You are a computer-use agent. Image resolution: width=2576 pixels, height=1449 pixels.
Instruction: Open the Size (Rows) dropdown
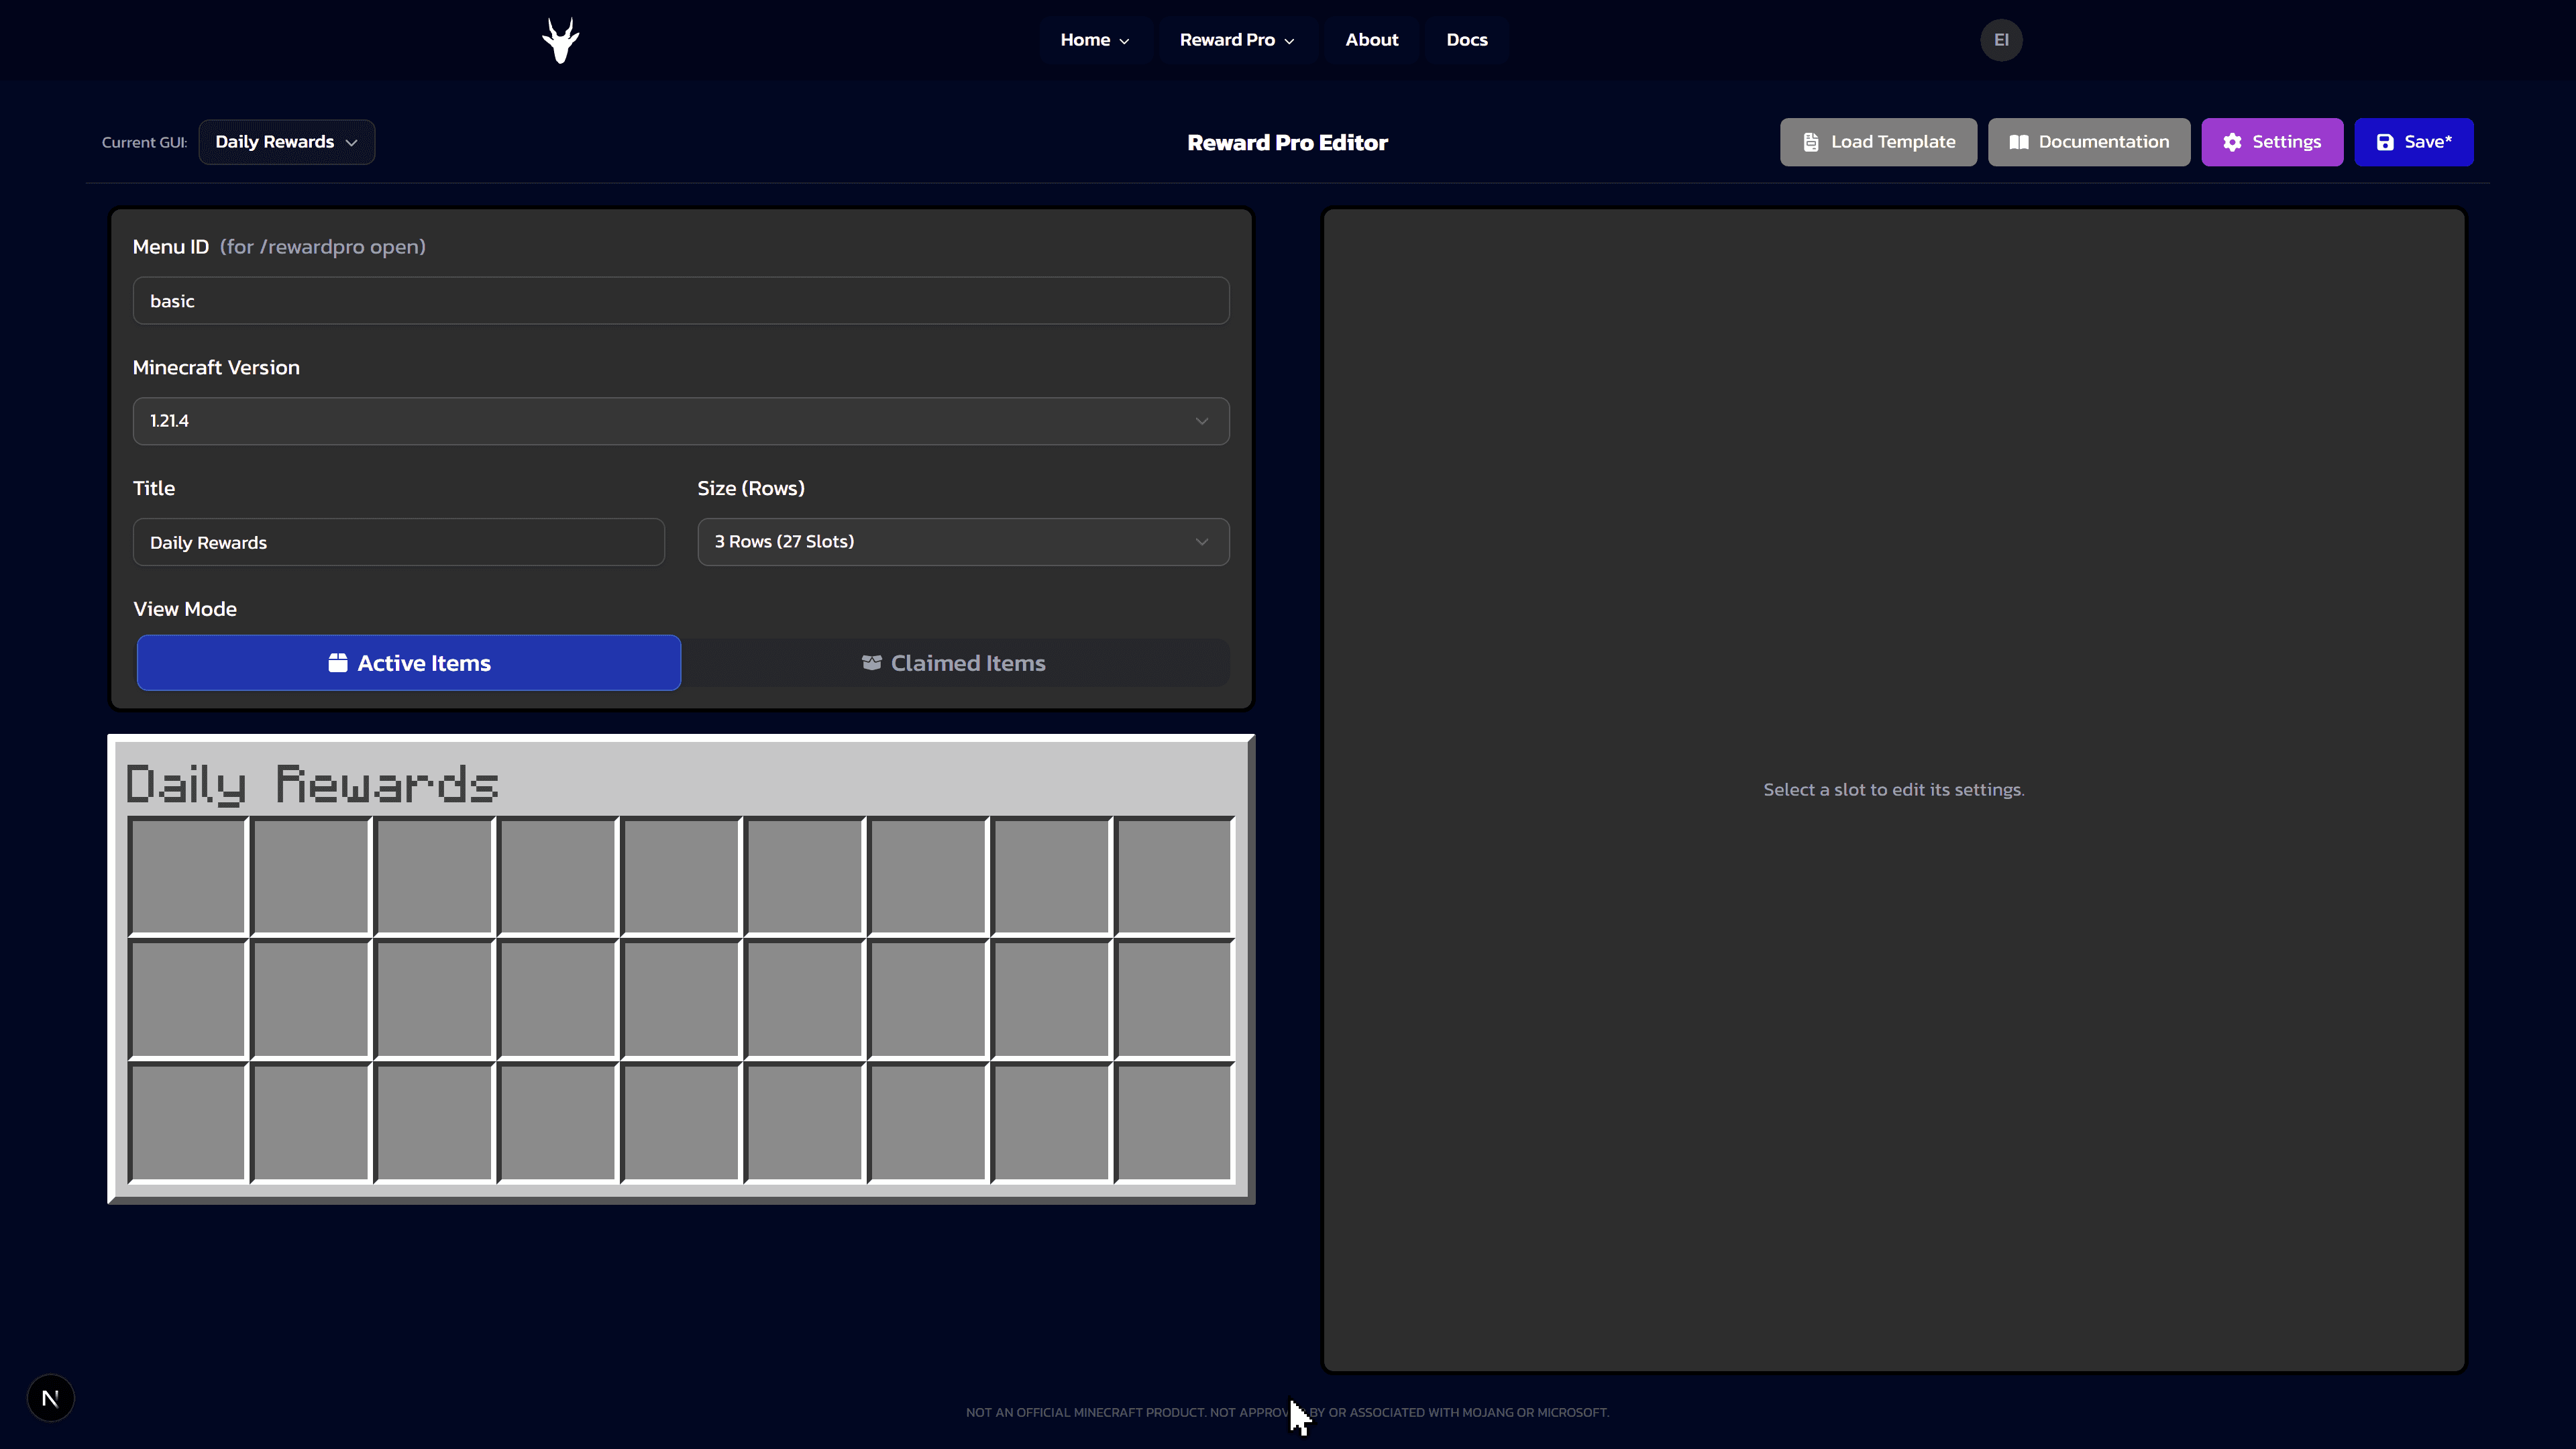coord(964,542)
